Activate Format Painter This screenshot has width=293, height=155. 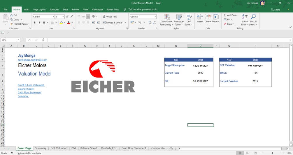click(20, 24)
